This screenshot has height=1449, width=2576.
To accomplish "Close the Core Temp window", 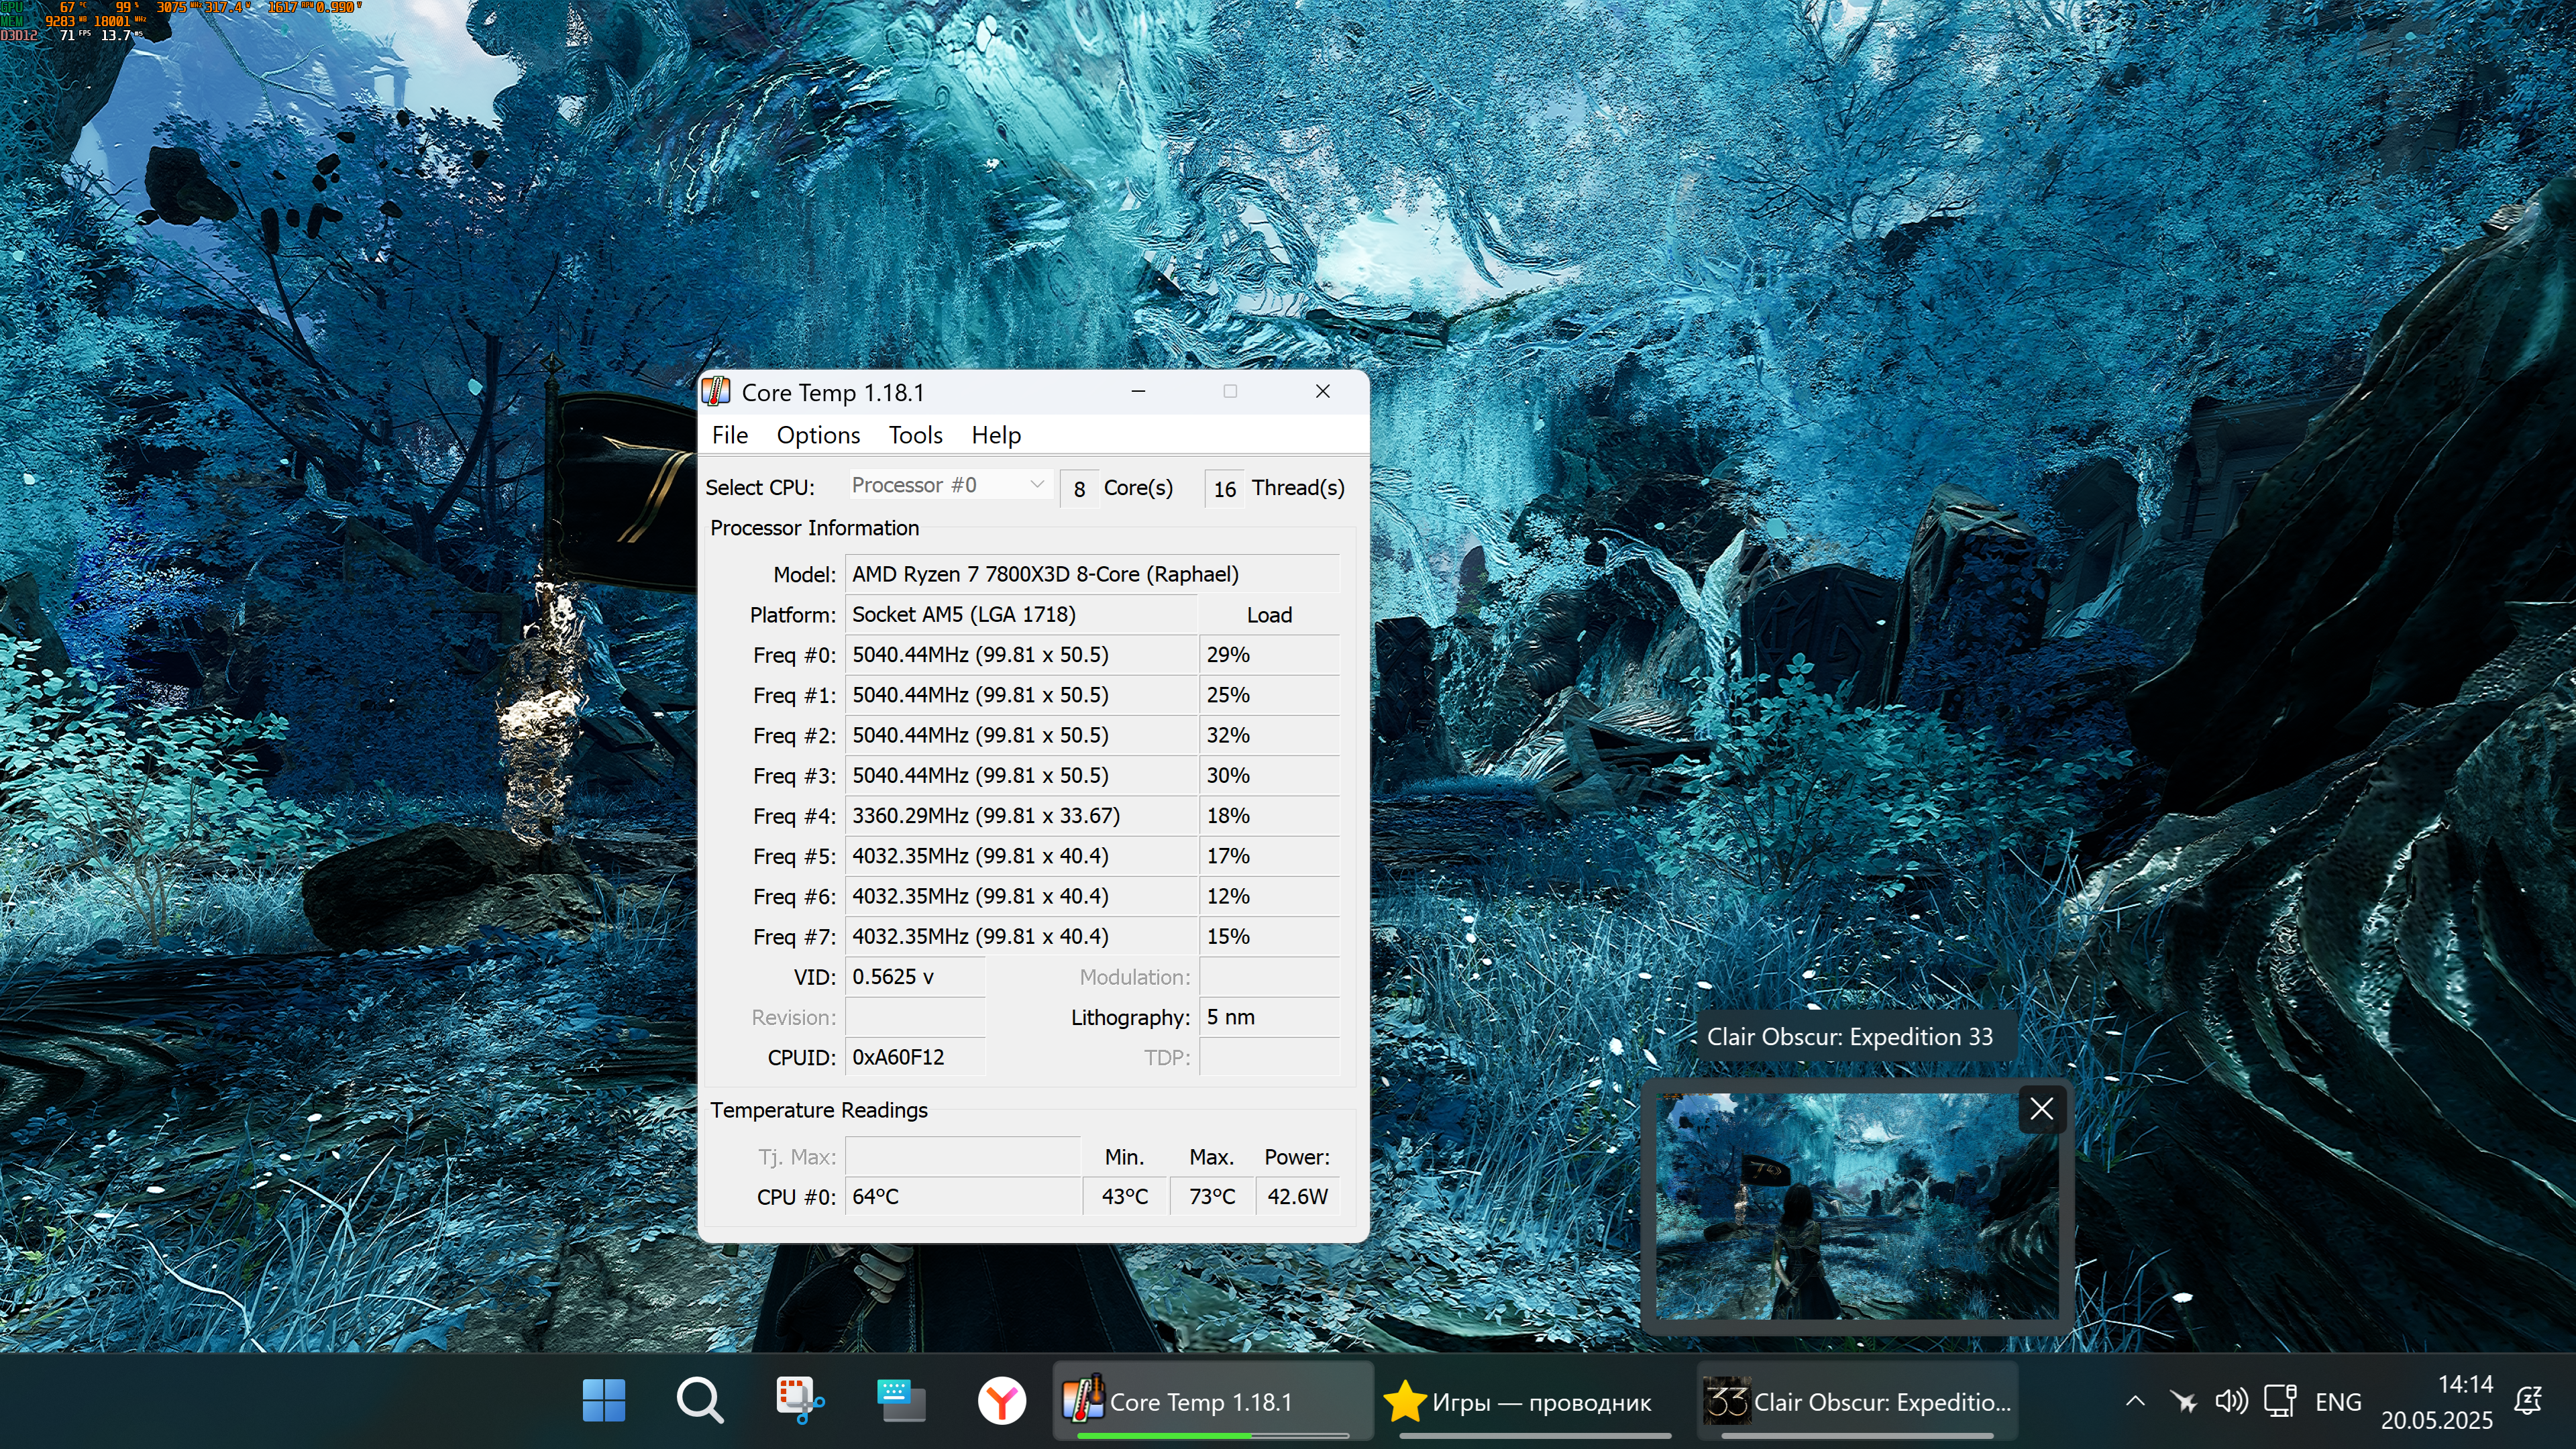I will [1322, 391].
